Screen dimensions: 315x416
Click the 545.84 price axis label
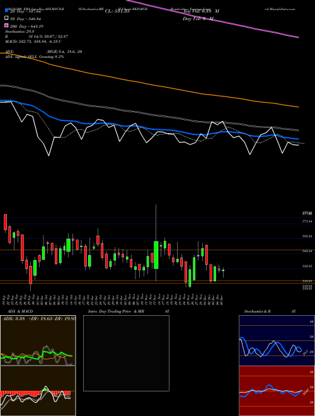pyautogui.click(x=307, y=251)
